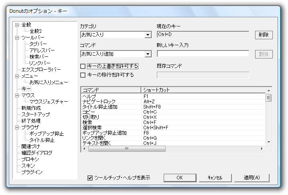The width and height of the screenshot is (288, 195).
Task: Select 確認ダイアログ in the tree
Action: click(x=37, y=153)
